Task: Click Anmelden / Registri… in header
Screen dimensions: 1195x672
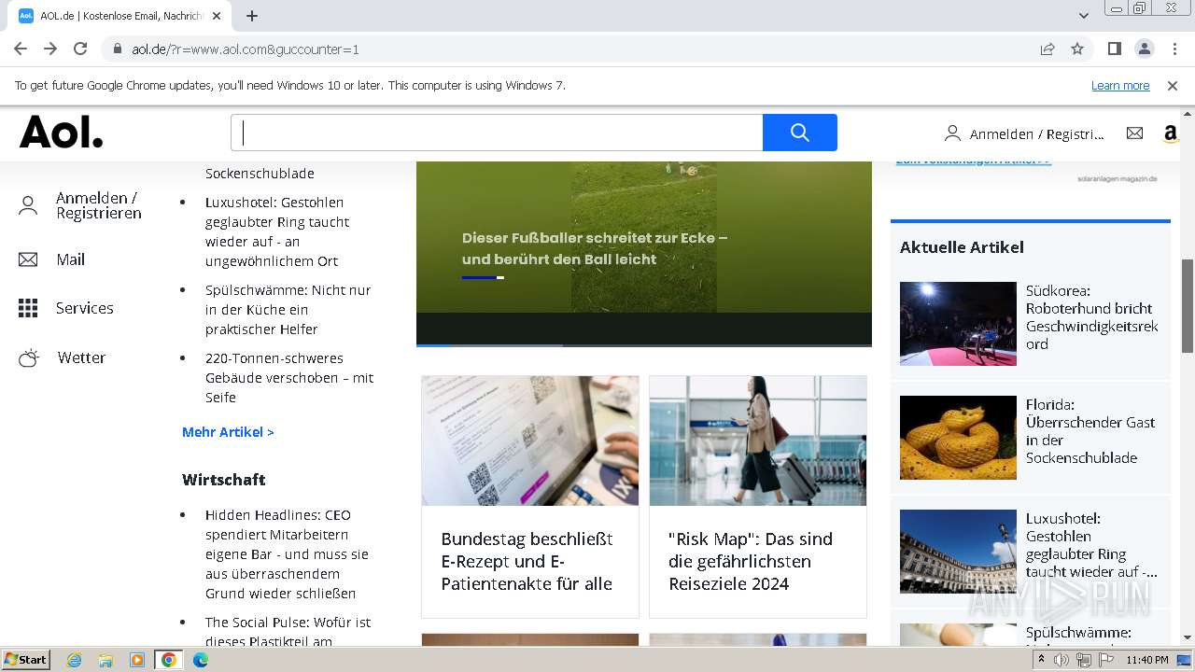Action: point(1036,134)
